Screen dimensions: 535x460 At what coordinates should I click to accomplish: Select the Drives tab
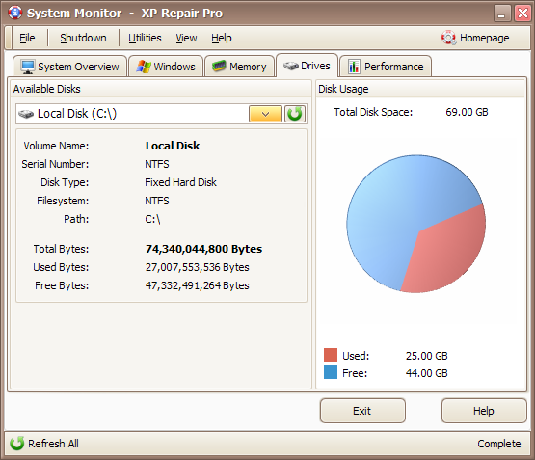point(307,66)
